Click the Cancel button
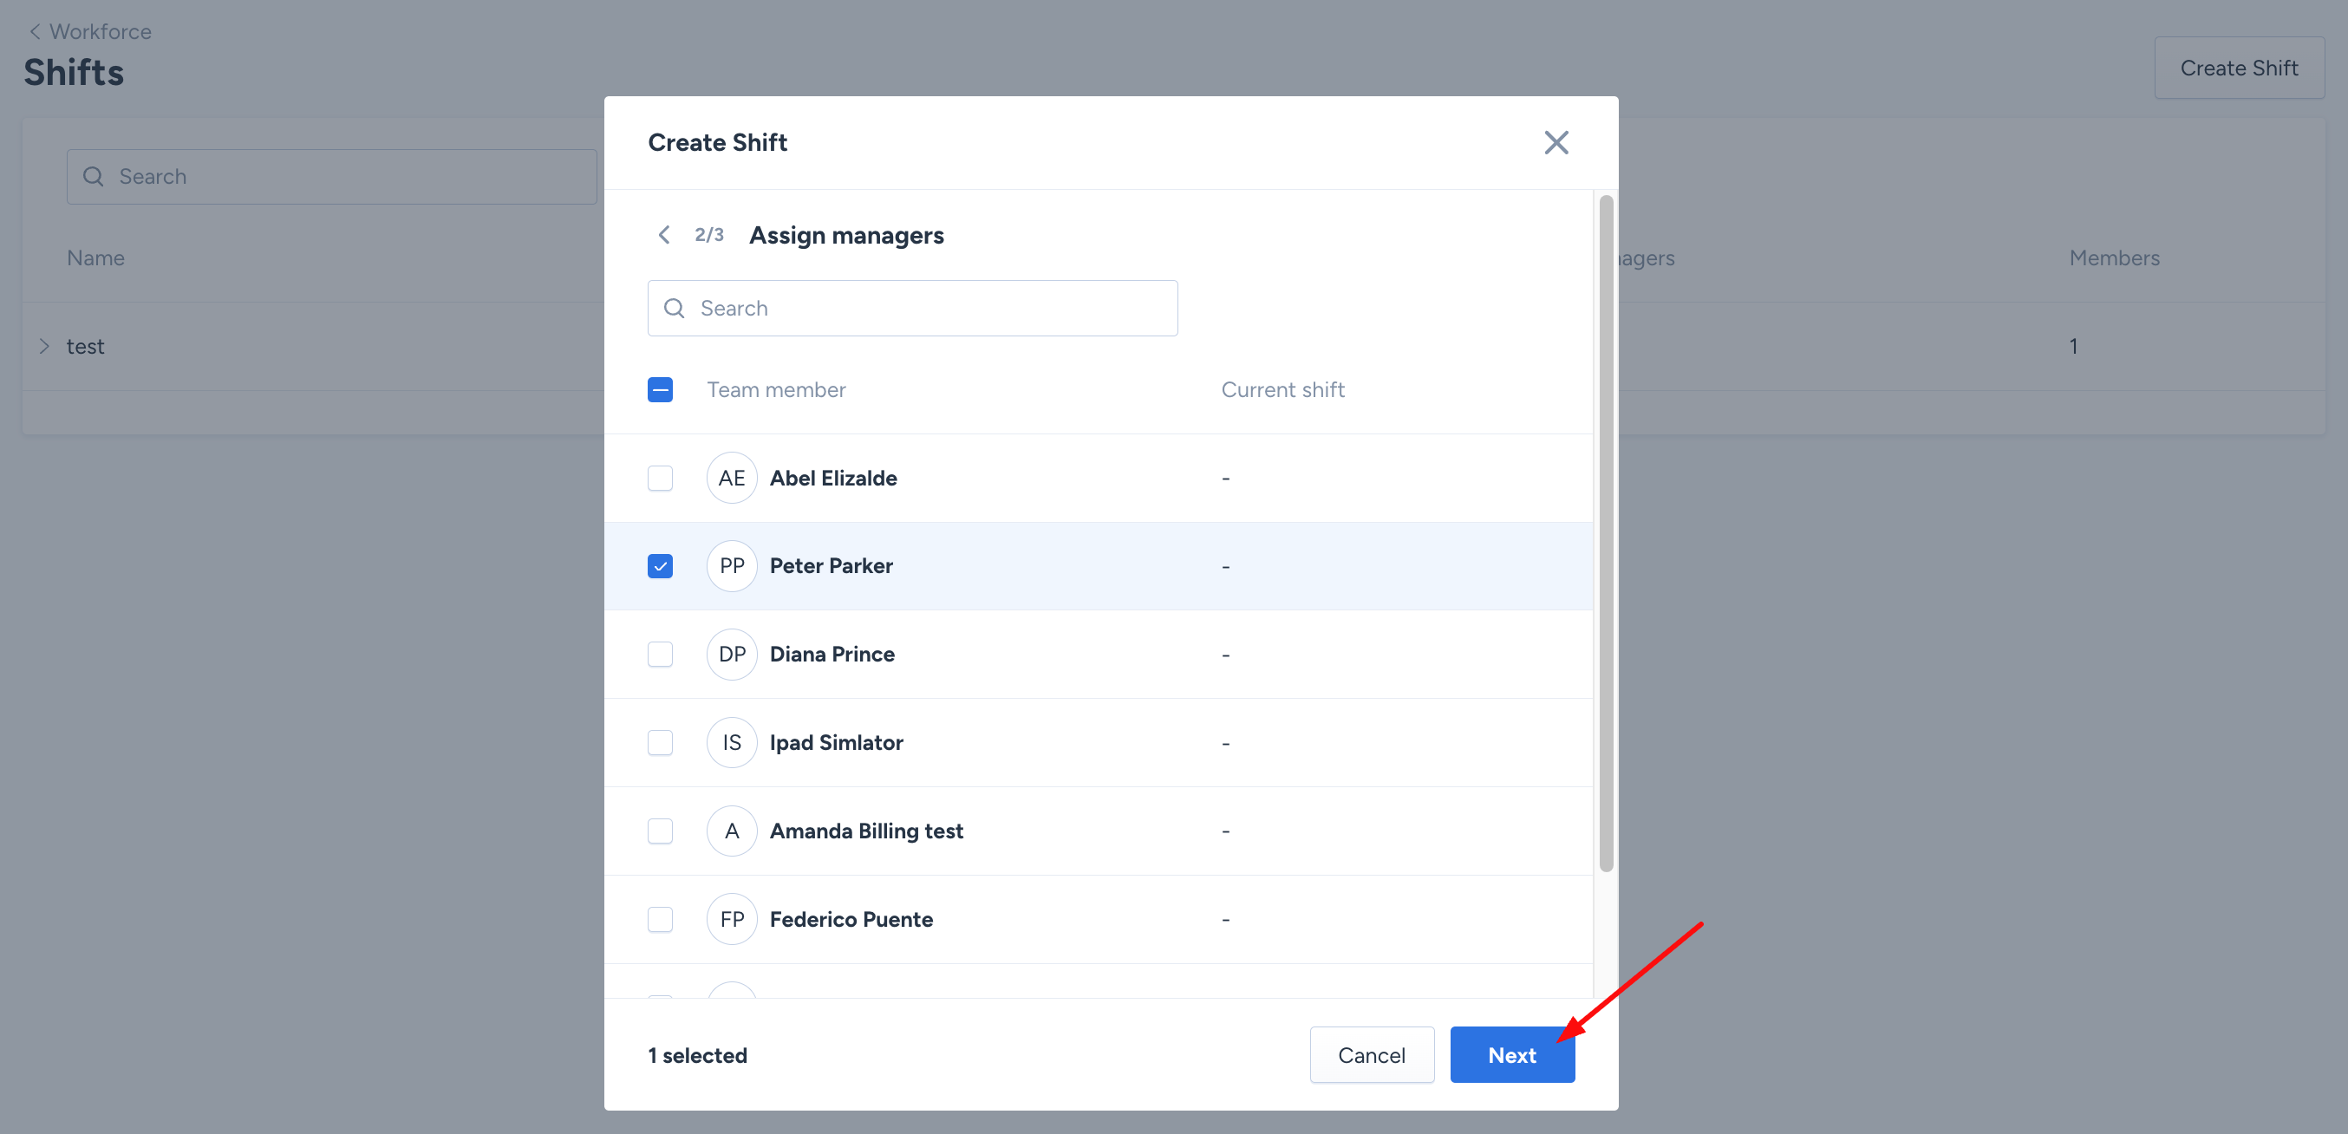The width and height of the screenshot is (2348, 1134). coord(1372,1055)
